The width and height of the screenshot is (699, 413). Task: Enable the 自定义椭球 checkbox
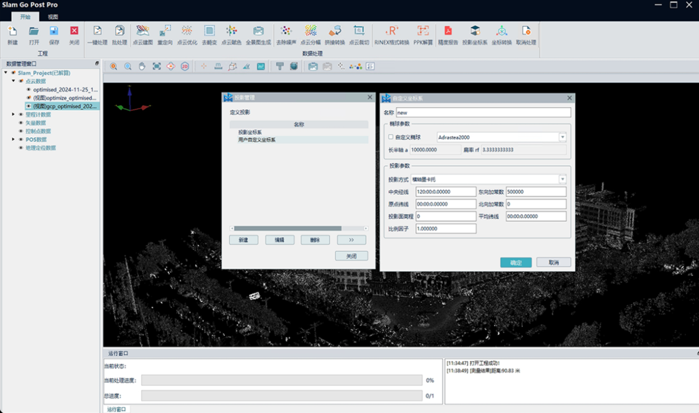(x=391, y=137)
